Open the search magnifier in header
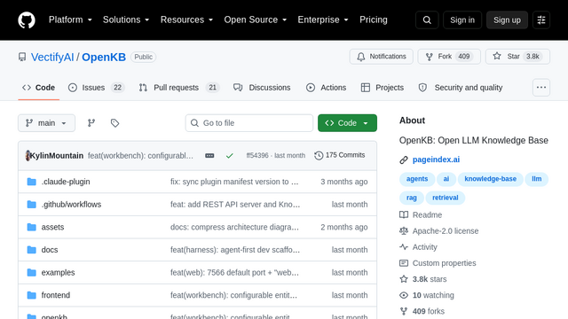Screen dimensions: 568x319 point(427,19)
